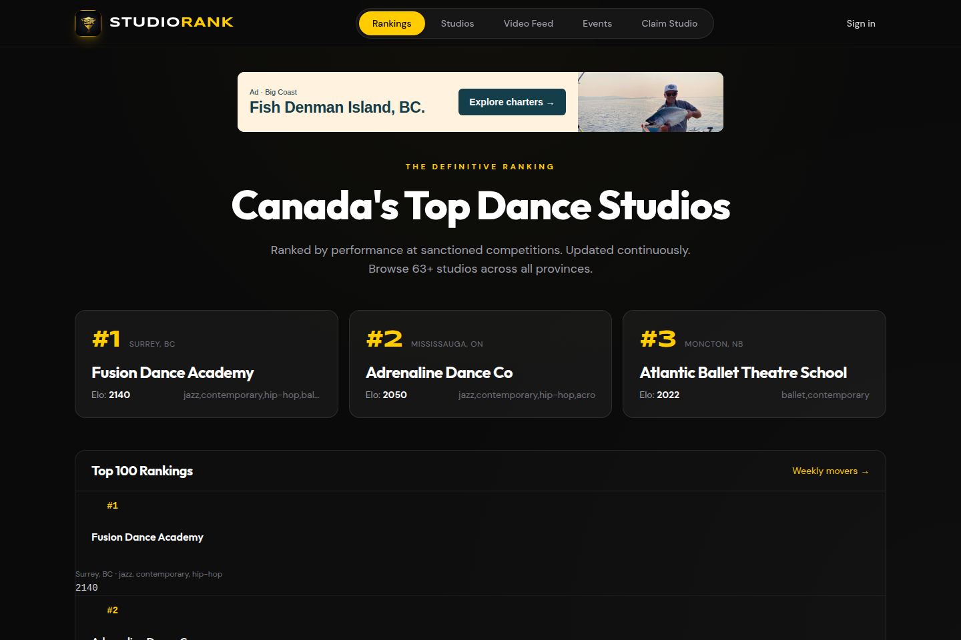Open the Adrenaline Dance Co card

480,364
